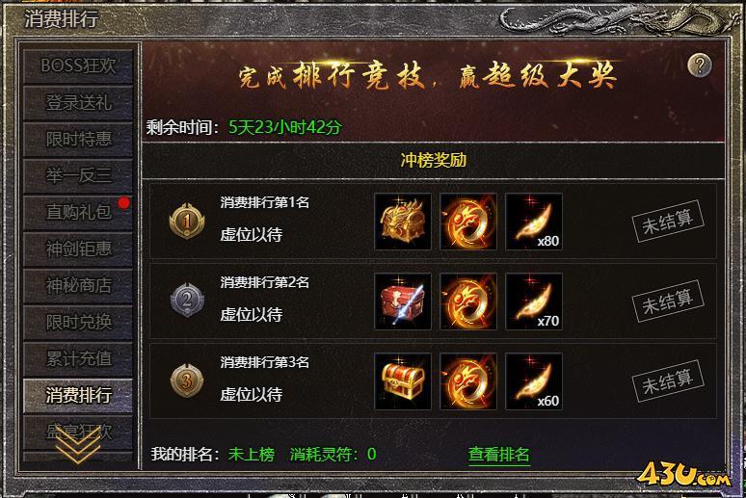Go to the 累计充值 tab
The height and width of the screenshot is (498, 746).
pos(78,358)
